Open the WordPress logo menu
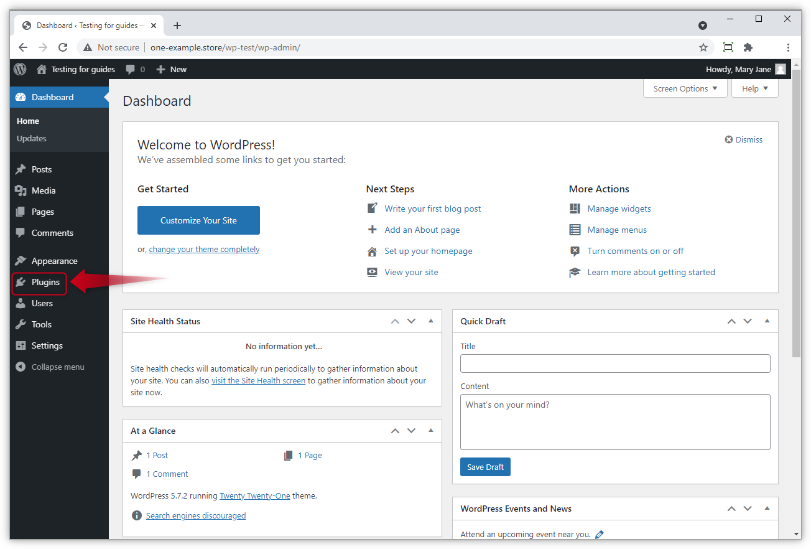Image resolution: width=811 pixels, height=549 pixels. [x=19, y=69]
